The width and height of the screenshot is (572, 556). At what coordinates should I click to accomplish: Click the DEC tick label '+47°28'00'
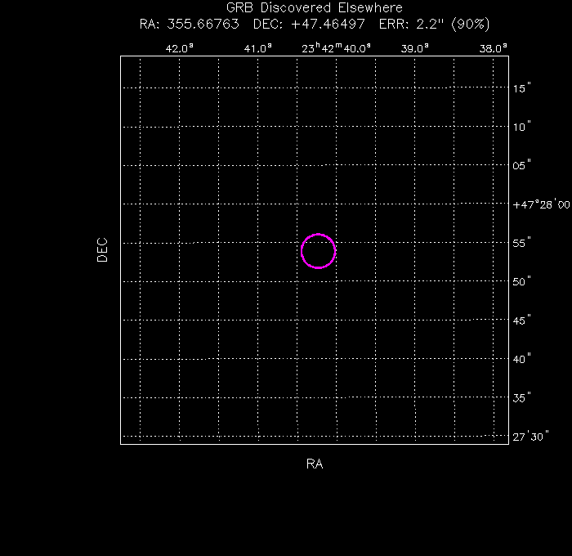pos(541,204)
